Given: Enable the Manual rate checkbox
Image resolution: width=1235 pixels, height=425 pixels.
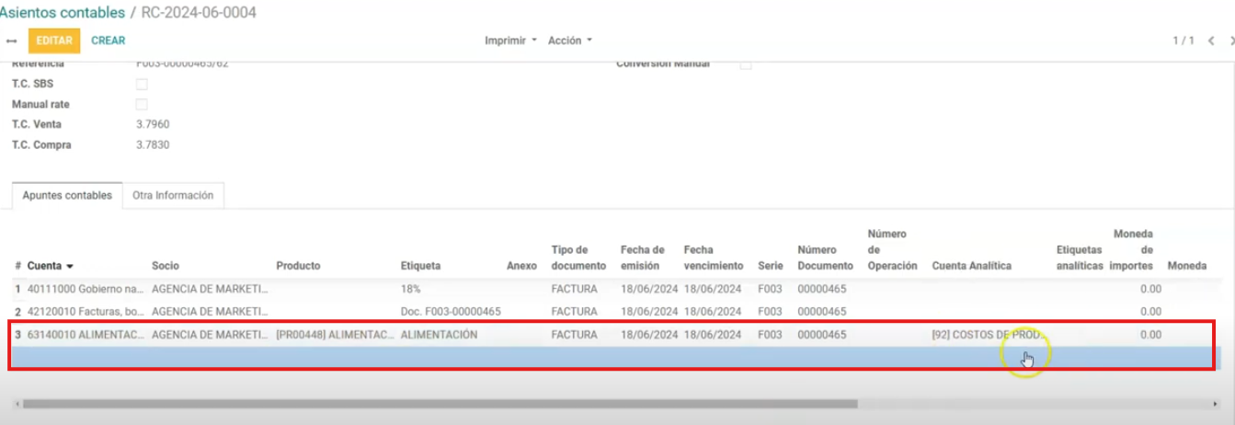Looking at the screenshot, I should coord(142,105).
